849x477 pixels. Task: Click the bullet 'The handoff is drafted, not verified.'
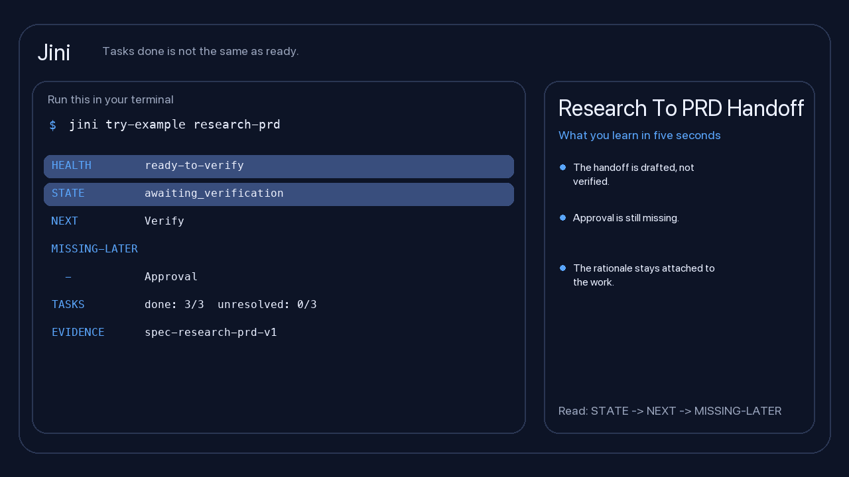coord(633,174)
